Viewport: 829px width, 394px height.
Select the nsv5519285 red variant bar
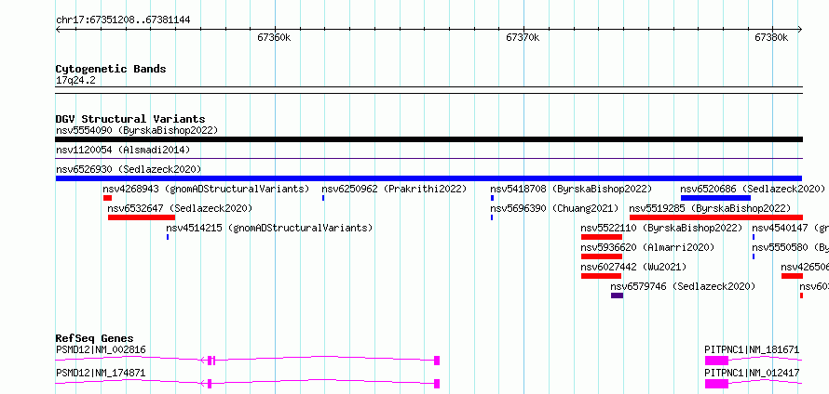point(716,217)
